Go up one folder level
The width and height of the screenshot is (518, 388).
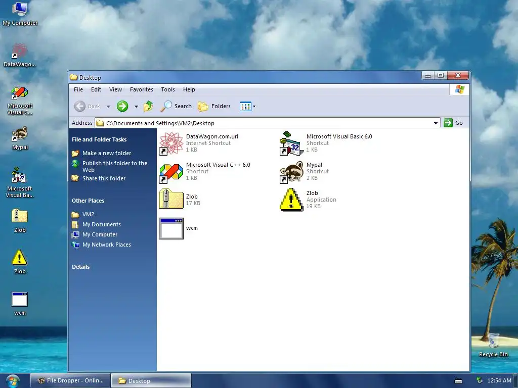click(x=148, y=106)
